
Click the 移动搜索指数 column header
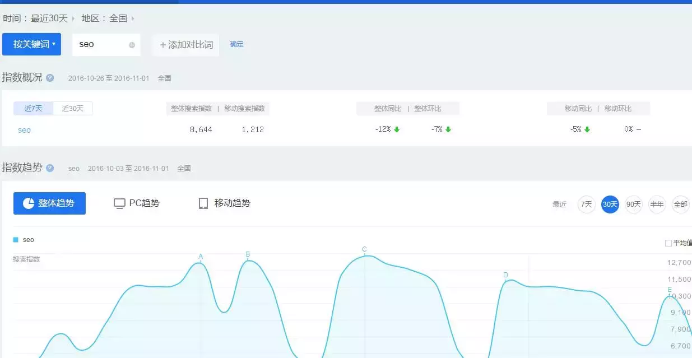click(244, 109)
